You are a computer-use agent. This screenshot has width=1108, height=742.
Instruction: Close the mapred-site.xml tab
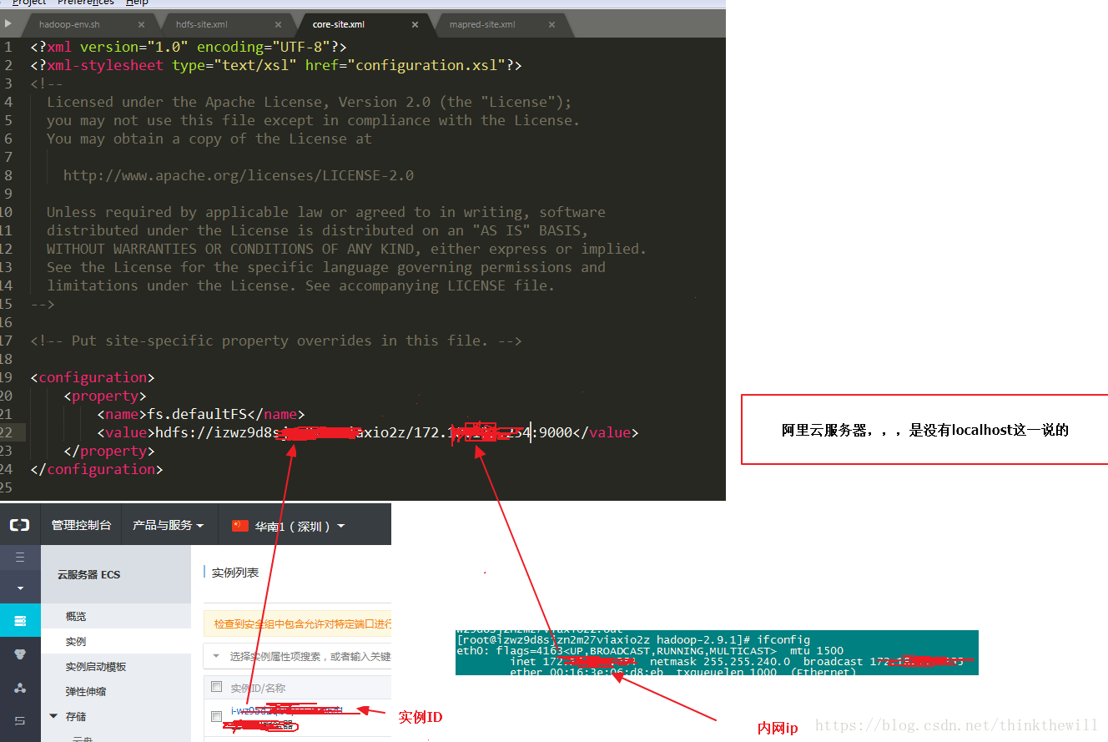click(x=551, y=25)
